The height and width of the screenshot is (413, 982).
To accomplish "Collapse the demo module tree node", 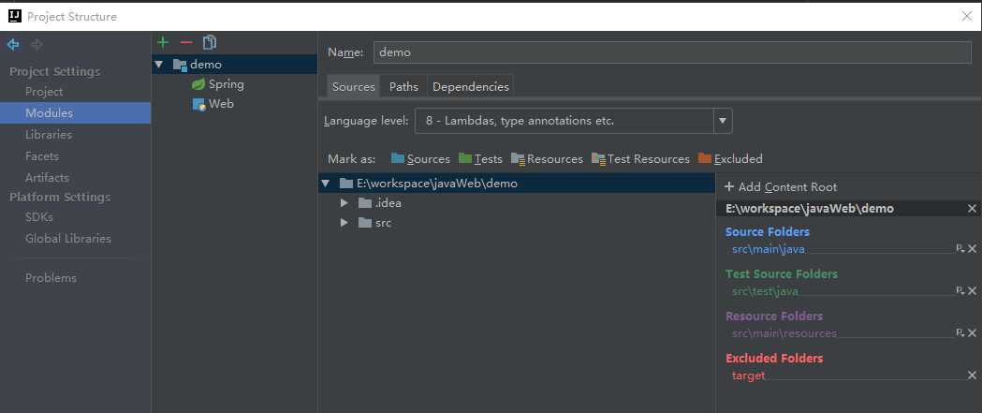I will tap(159, 65).
